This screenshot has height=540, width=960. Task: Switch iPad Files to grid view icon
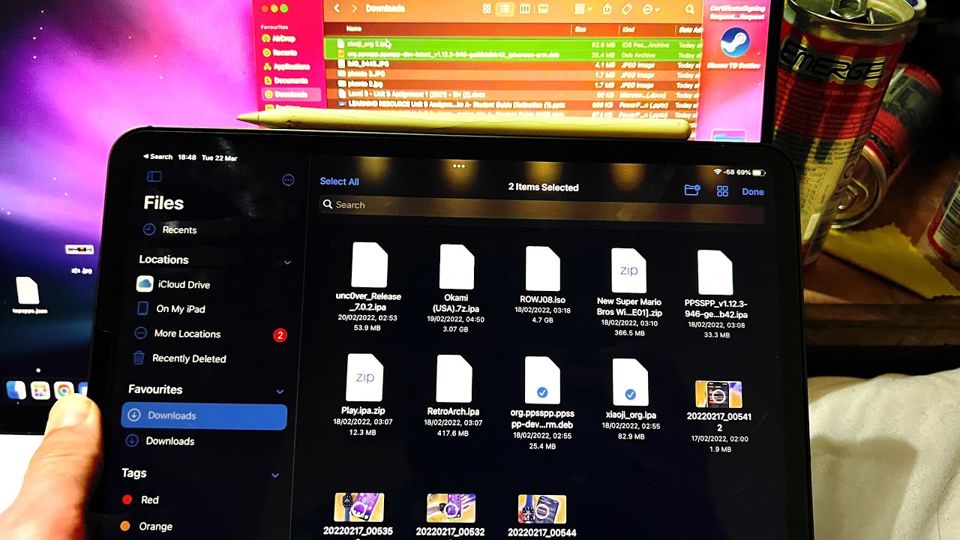click(x=723, y=191)
